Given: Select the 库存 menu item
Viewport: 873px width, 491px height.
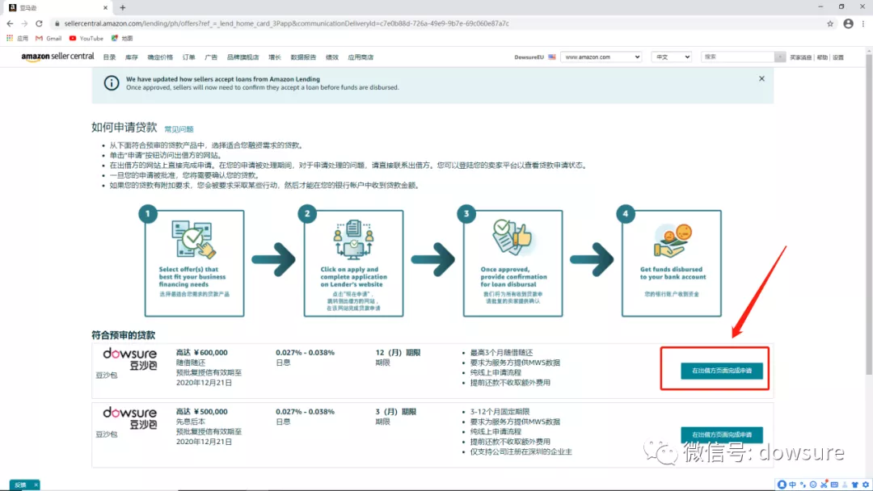Looking at the screenshot, I should pyautogui.click(x=129, y=57).
